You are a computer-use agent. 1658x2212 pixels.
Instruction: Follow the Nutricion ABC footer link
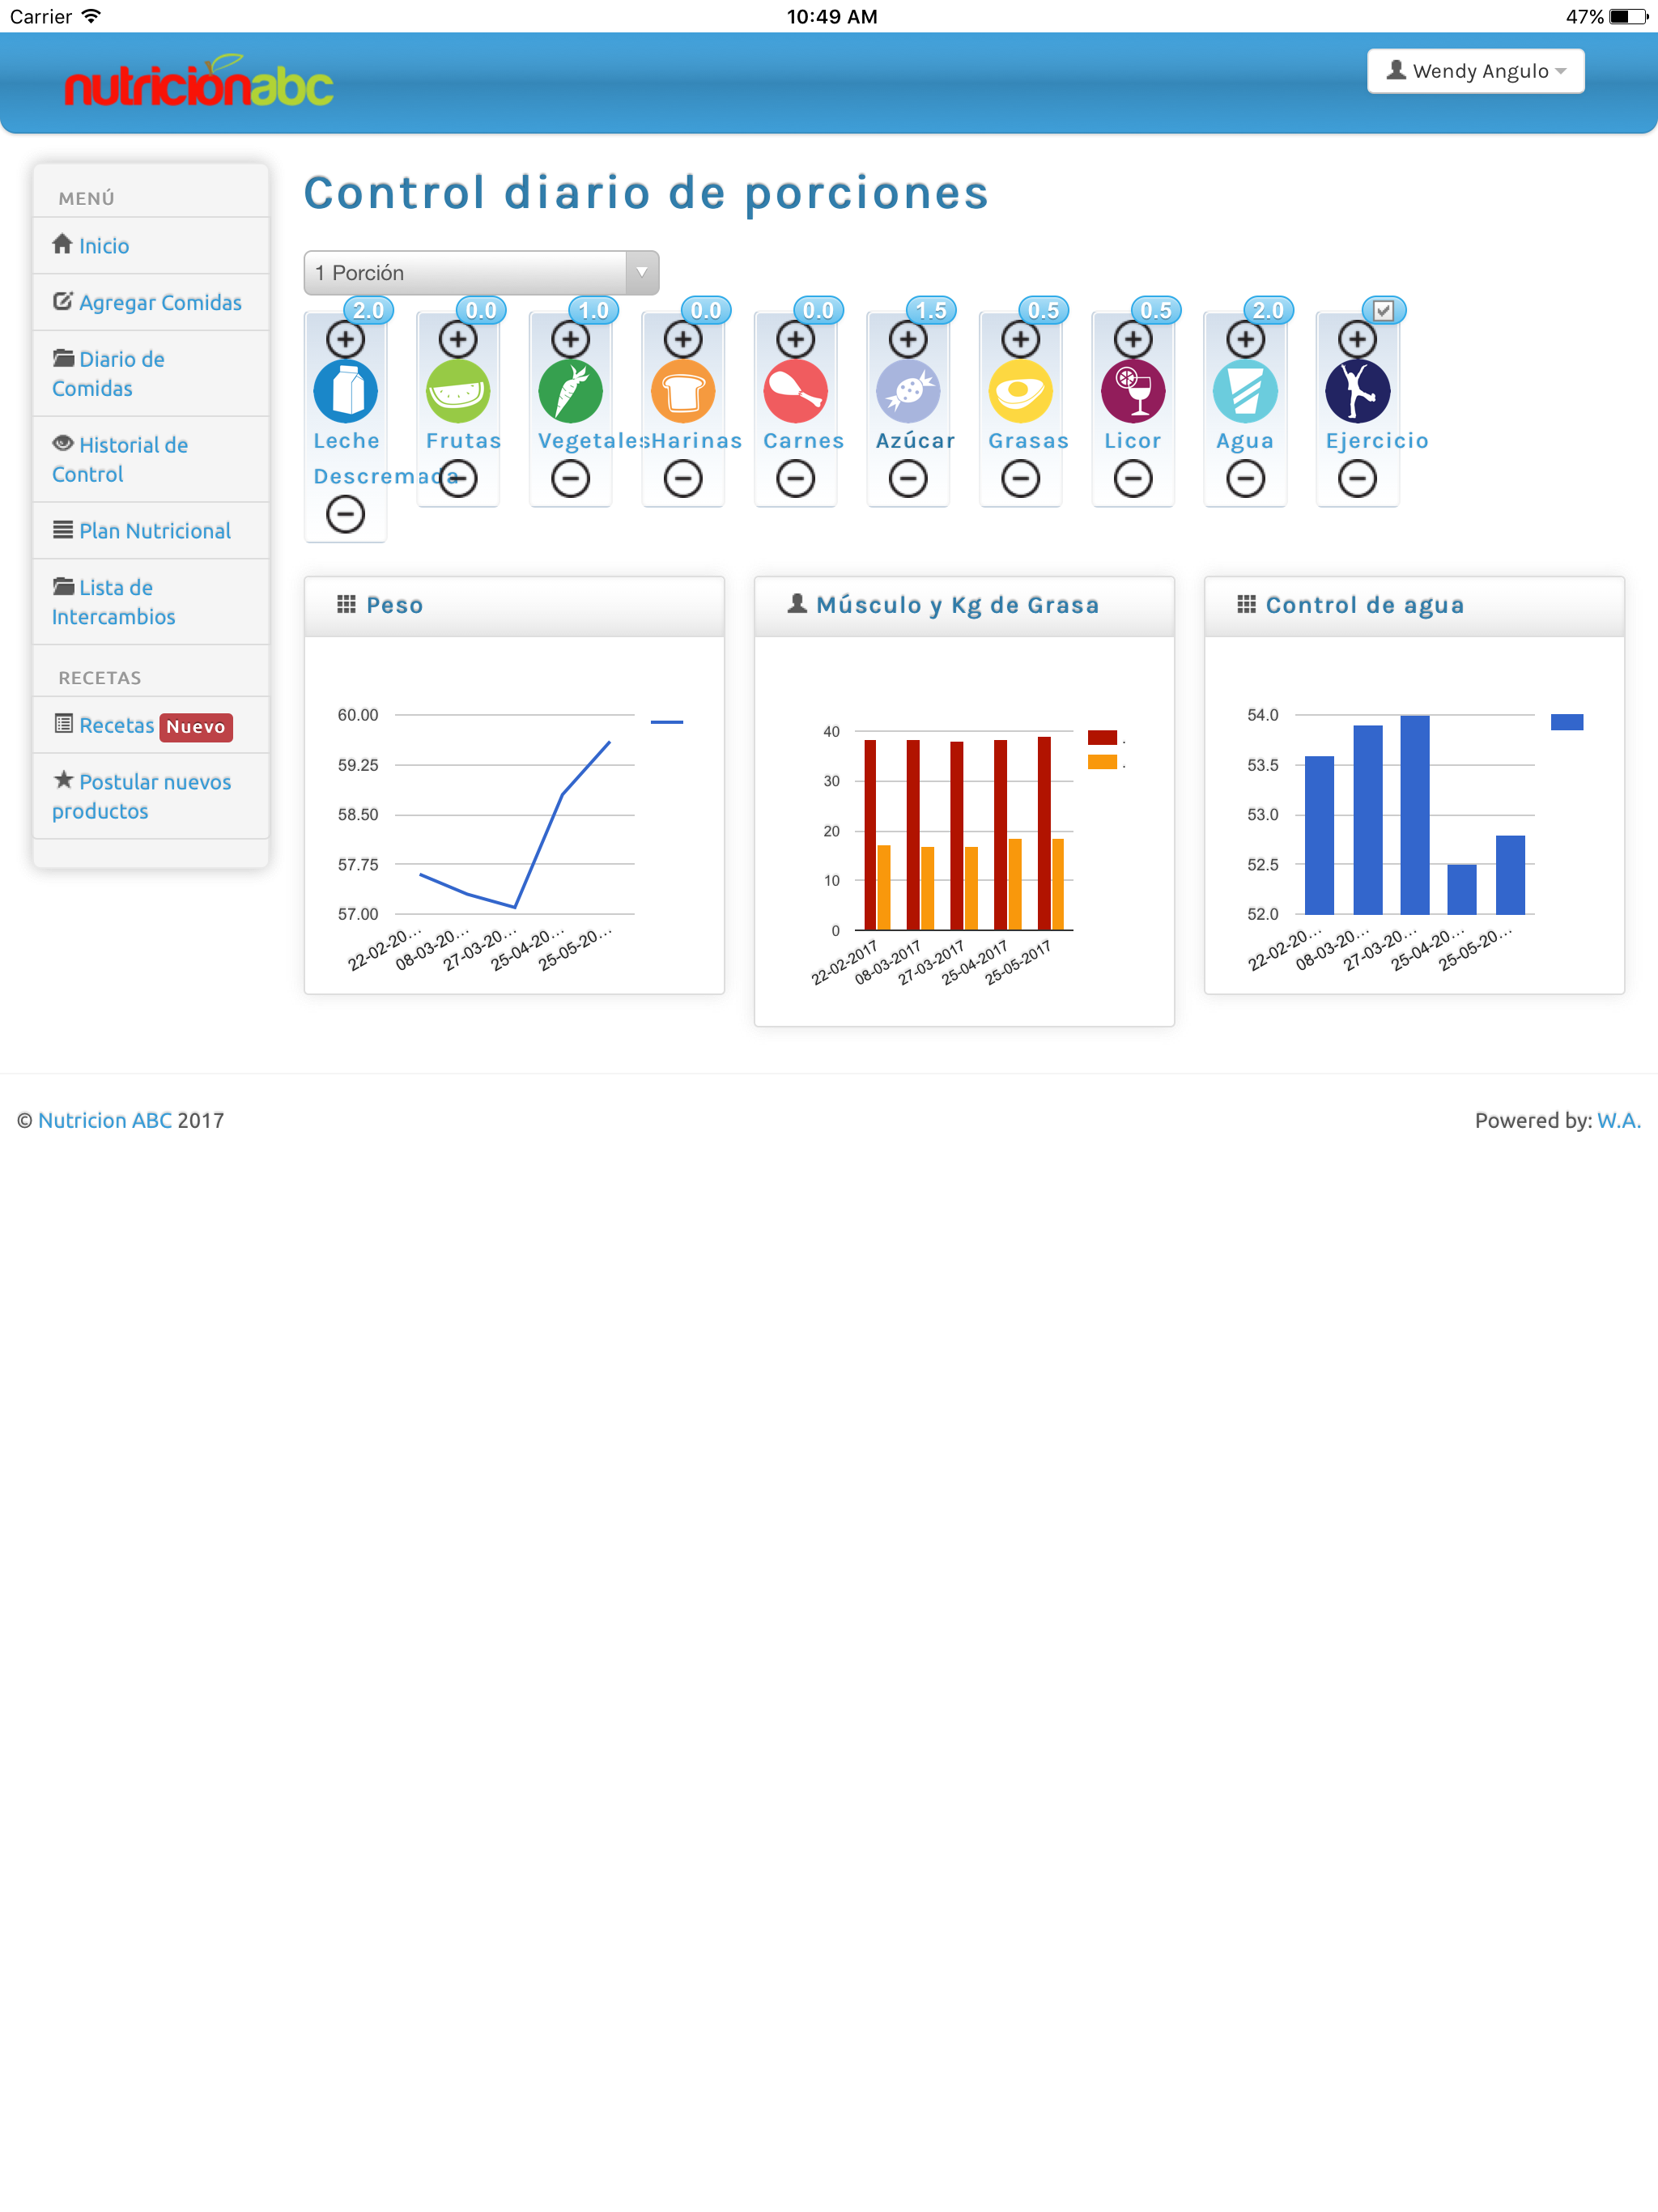point(105,1120)
